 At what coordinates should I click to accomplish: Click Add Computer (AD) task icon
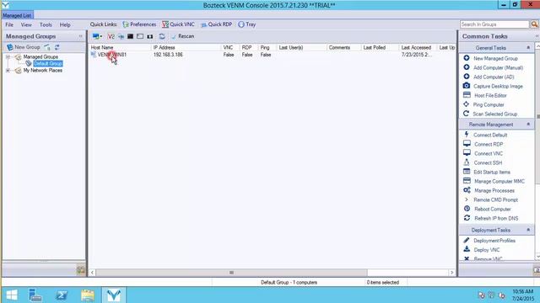click(467, 77)
